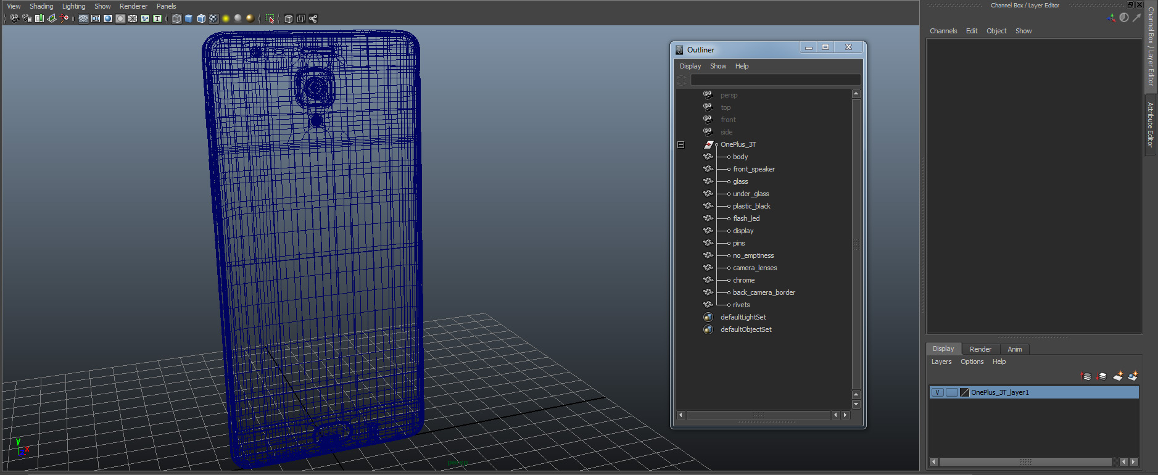
Task: Click the Isolate Select icon
Action: coord(270,19)
